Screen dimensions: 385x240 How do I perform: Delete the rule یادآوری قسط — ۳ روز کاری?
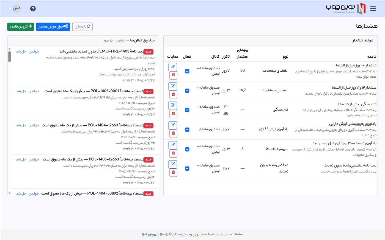[173, 153]
